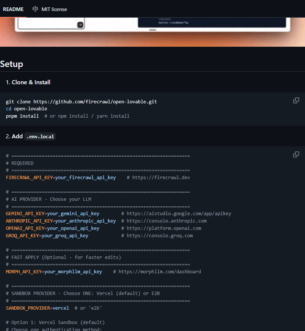Click the FIRECRAWL_API_KEY variable name
This screenshot has height=331, width=305.
click(29, 178)
